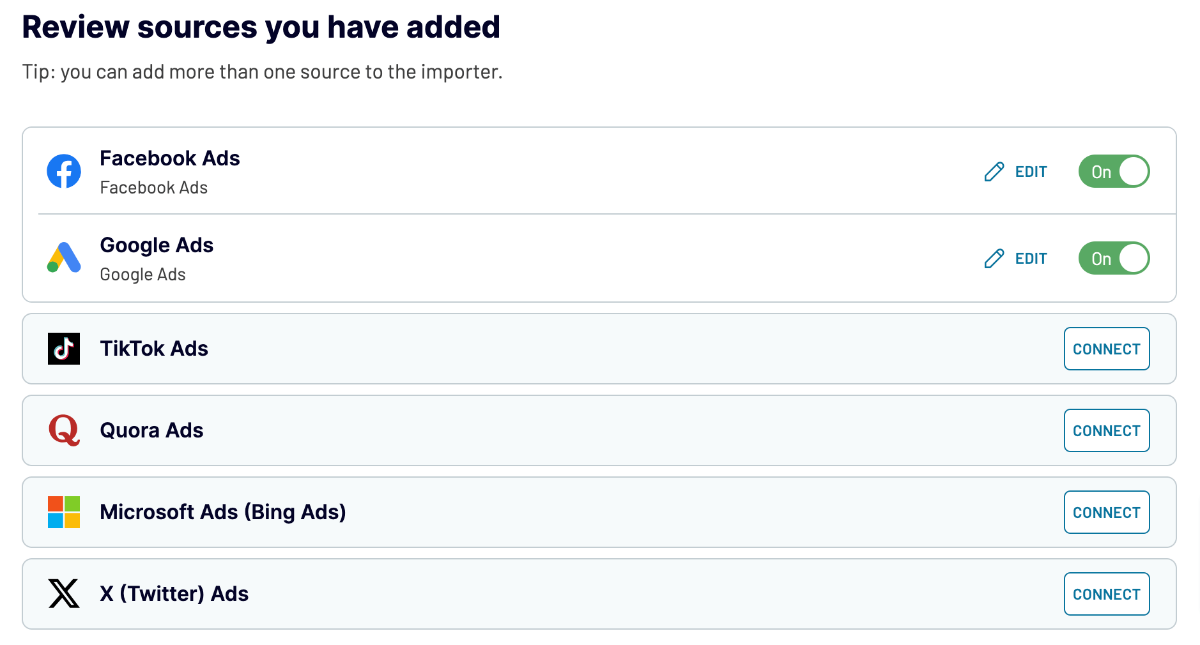The height and width of the screenshot is (645, 1200).
Task: Disable the Google Ads source toggle
Action: 1114,258
